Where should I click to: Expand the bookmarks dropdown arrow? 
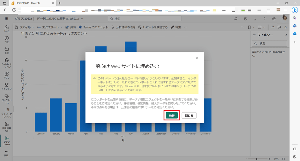click(254, 27)
